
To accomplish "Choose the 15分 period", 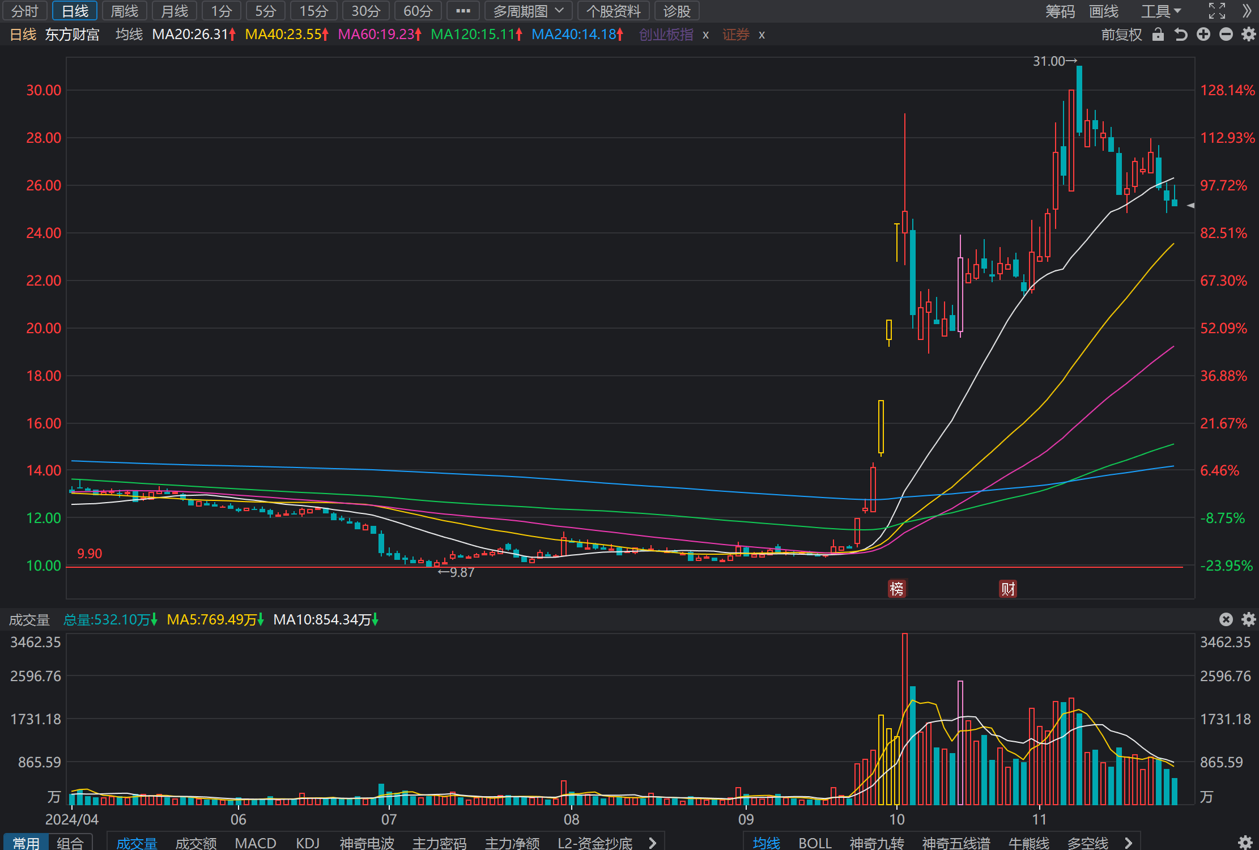I will [x=314, y=11].
